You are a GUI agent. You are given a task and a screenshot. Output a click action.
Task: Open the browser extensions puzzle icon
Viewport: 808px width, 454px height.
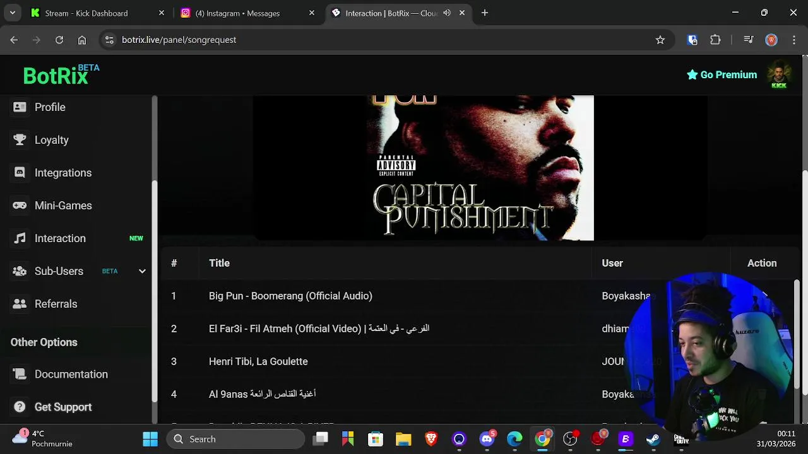[x=715, y=40]
